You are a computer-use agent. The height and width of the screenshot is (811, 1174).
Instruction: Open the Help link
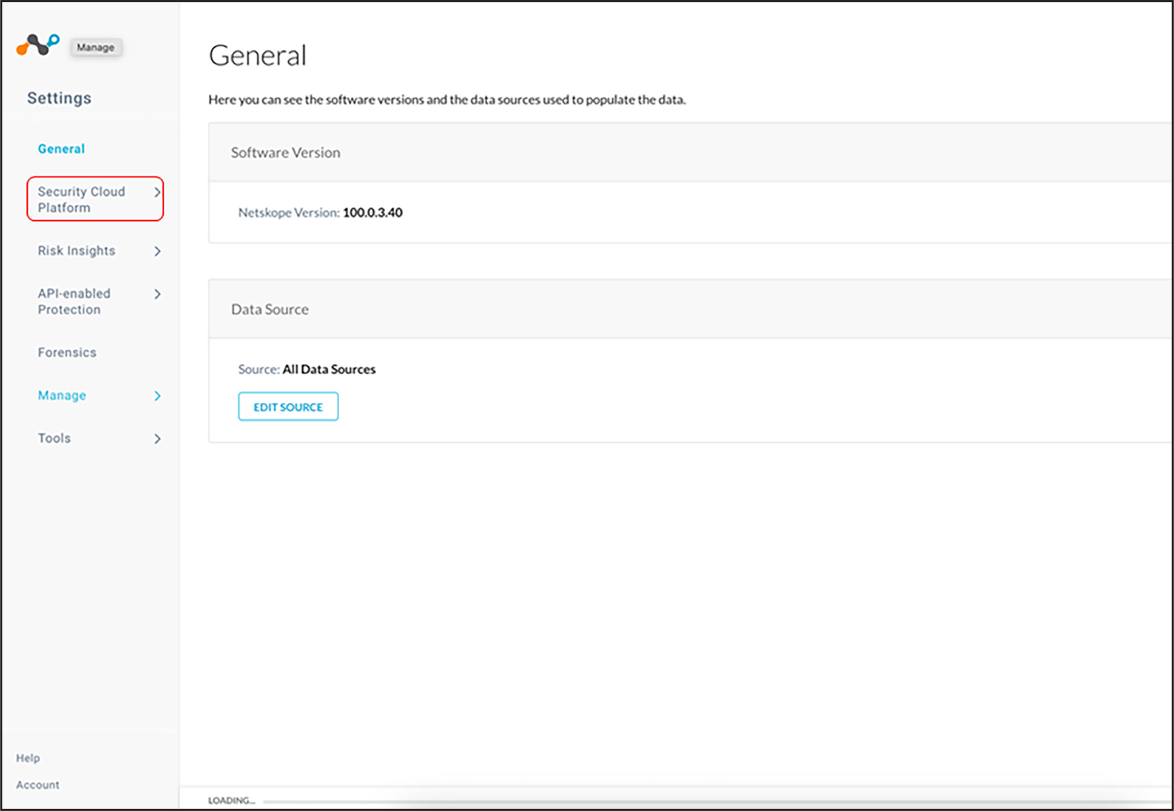(x=28, y=758)
